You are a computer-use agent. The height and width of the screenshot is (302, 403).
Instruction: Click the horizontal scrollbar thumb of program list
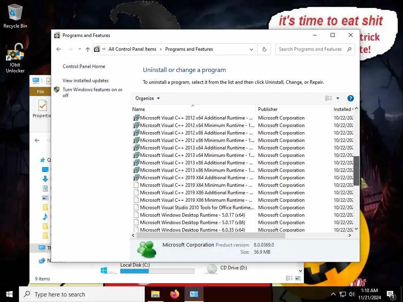211,235
